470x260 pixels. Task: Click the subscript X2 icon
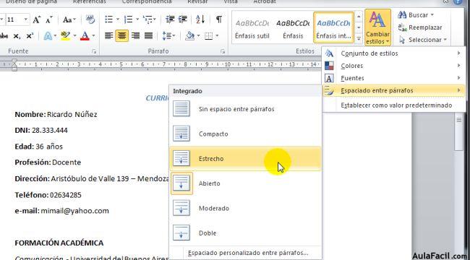[17, 36]
